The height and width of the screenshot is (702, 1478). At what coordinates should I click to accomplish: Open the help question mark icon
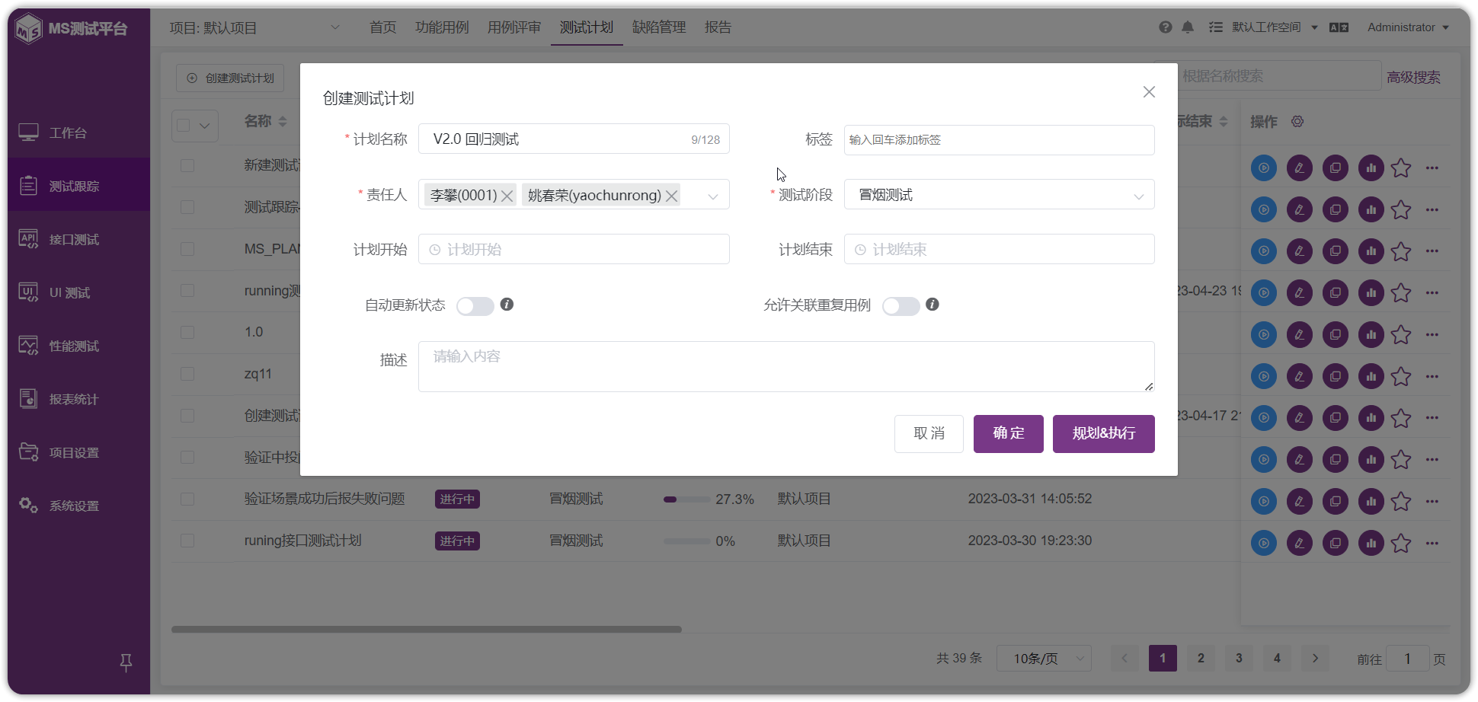coord(1165,27)
